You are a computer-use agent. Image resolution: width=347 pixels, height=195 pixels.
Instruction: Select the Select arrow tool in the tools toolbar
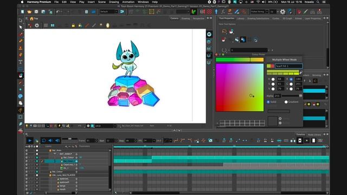click(x=21, y=27)
